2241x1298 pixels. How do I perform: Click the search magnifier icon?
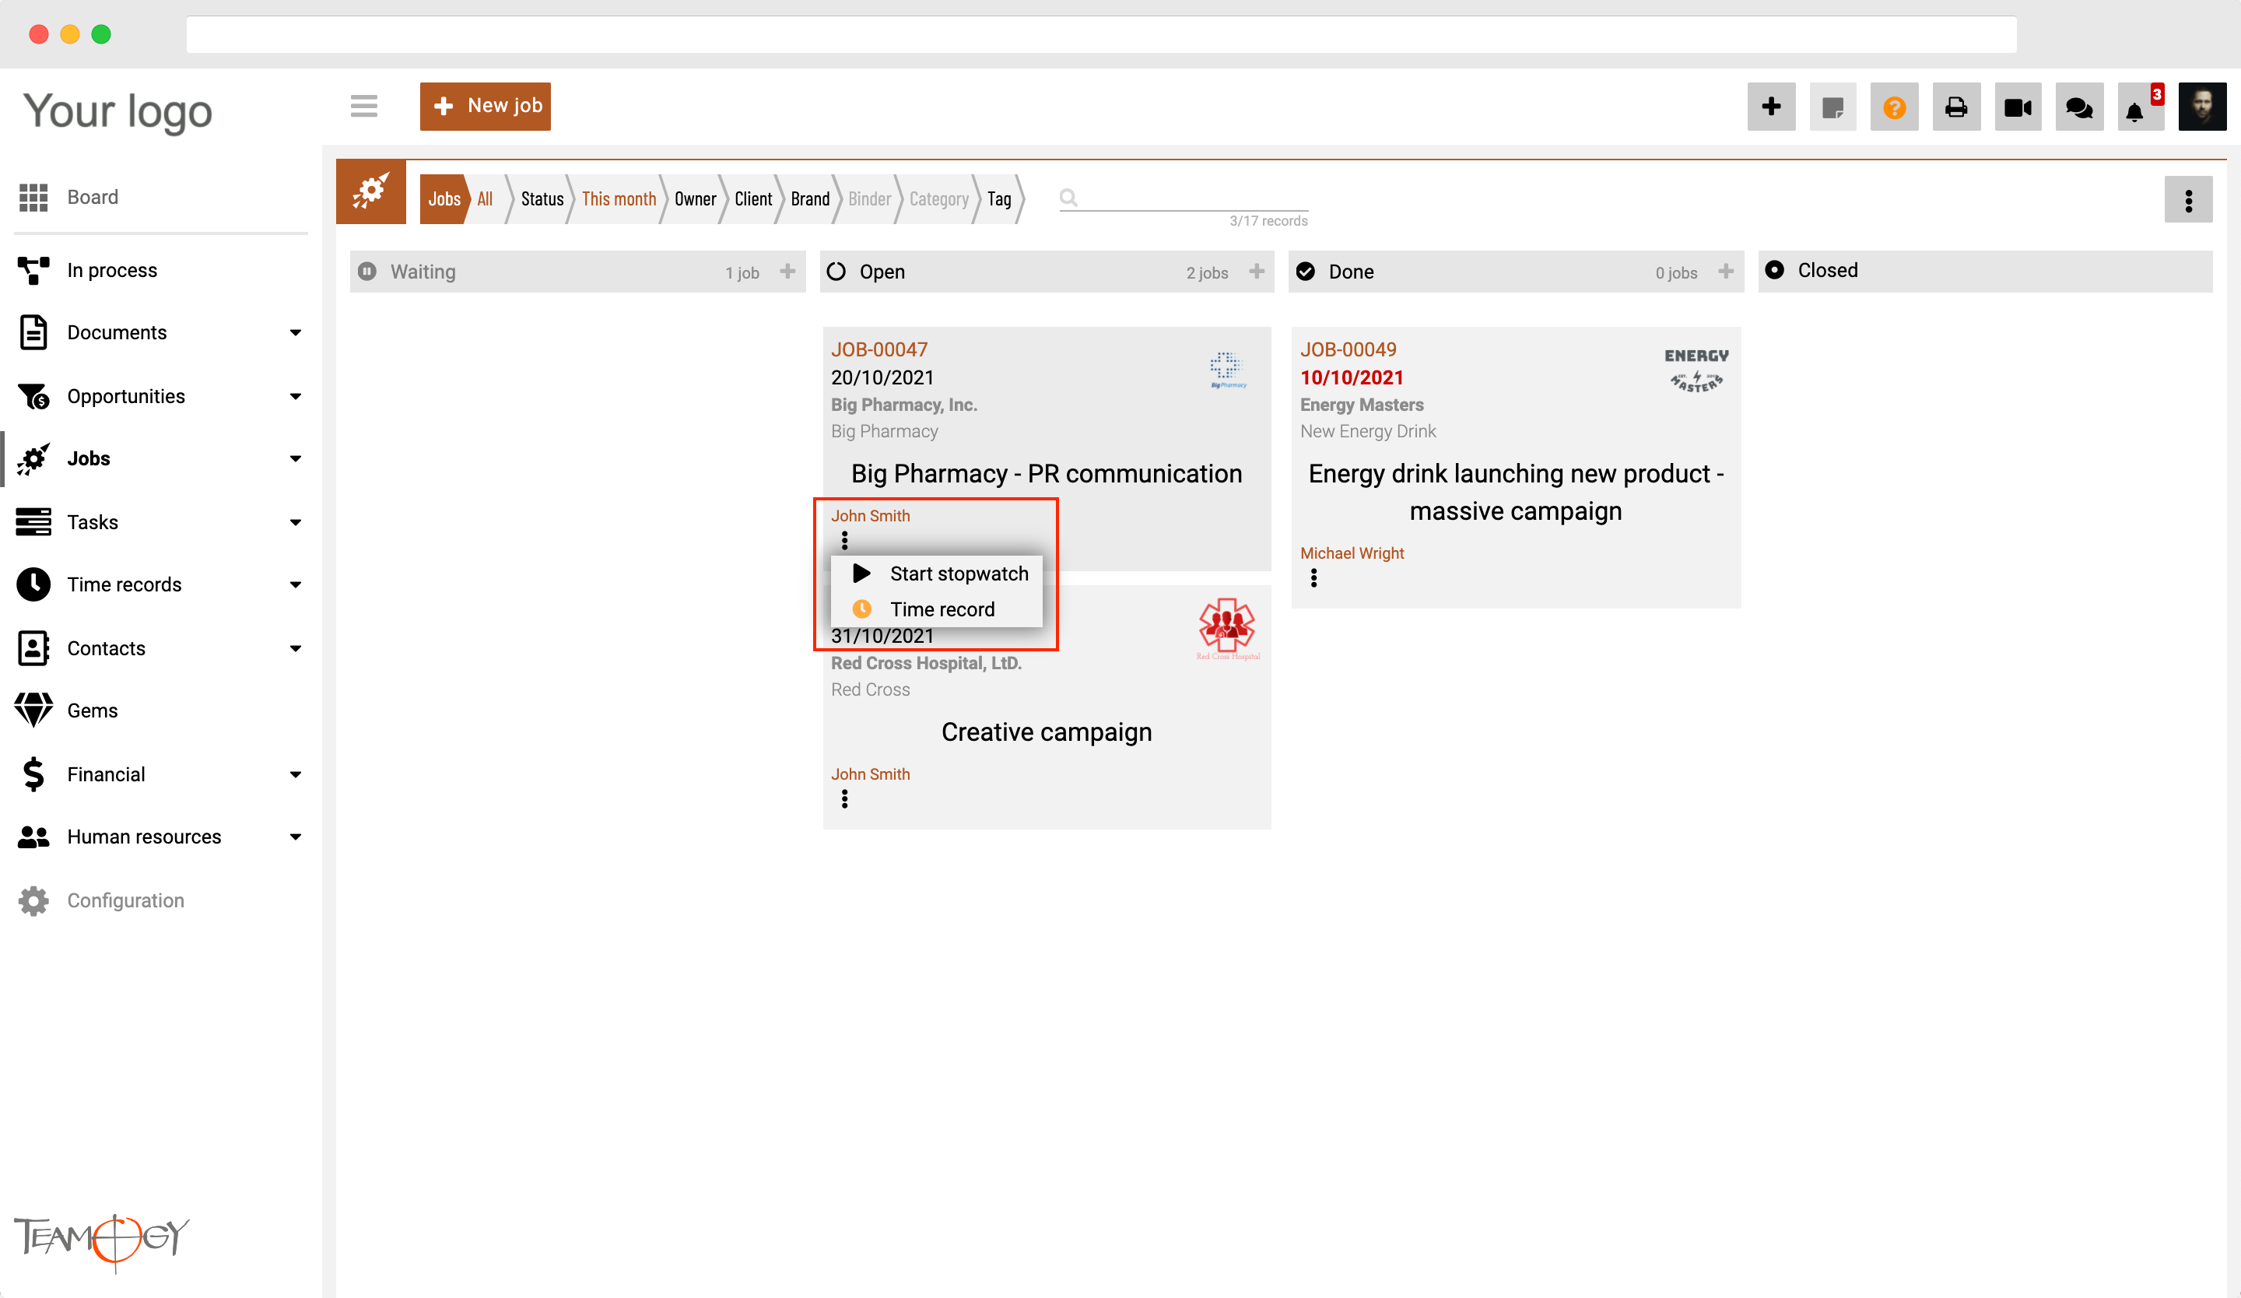[x=1068, y=198]
